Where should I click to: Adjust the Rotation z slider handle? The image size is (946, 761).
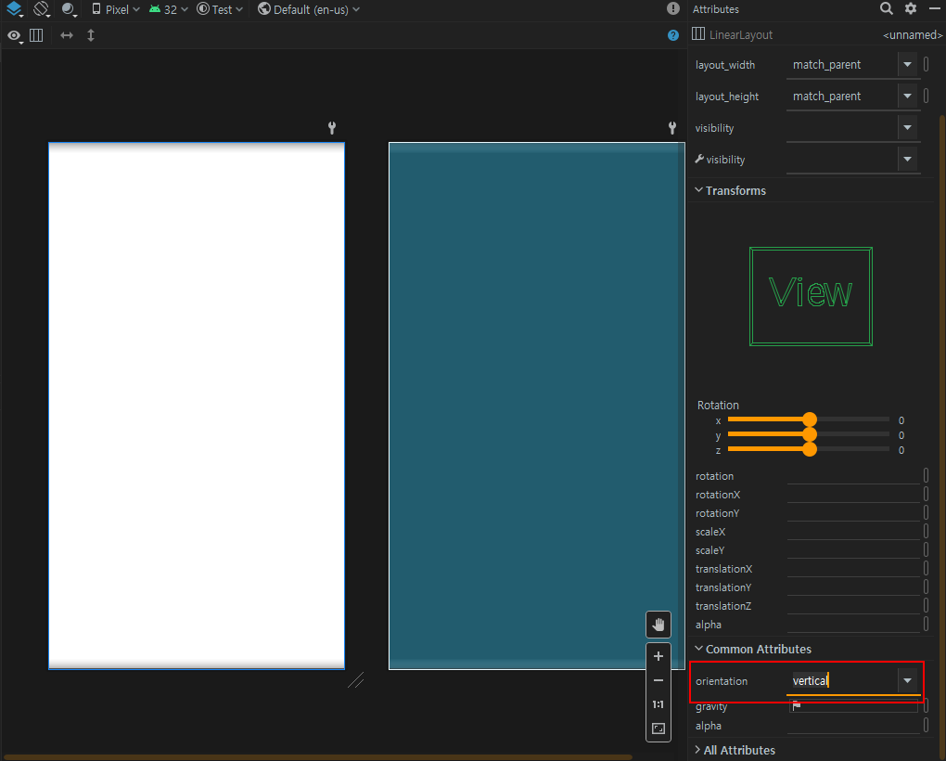pyautogui.click(x=810, y=449)
